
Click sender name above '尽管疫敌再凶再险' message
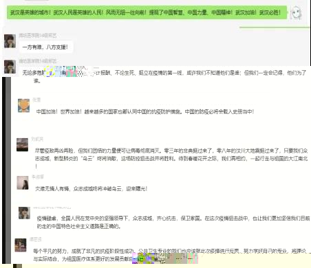click(37, 139)
